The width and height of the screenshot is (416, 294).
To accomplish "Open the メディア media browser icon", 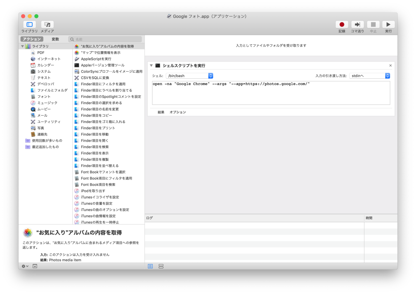I will (47, 25).
